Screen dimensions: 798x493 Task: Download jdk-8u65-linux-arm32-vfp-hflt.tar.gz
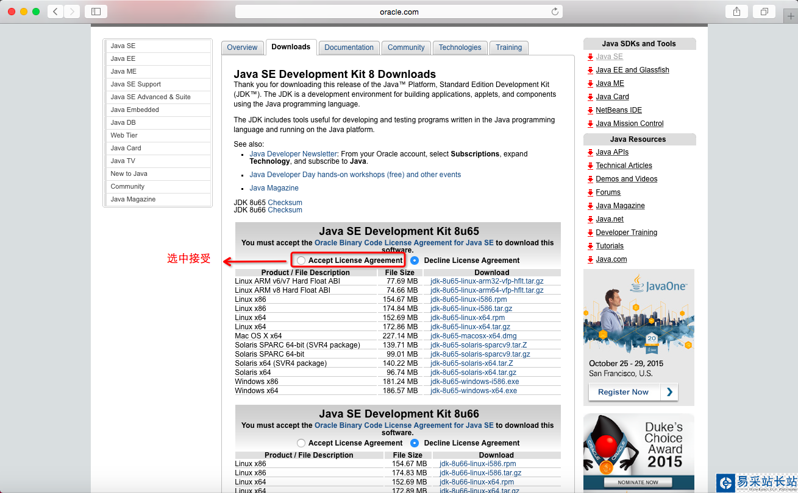click(487, 281)
